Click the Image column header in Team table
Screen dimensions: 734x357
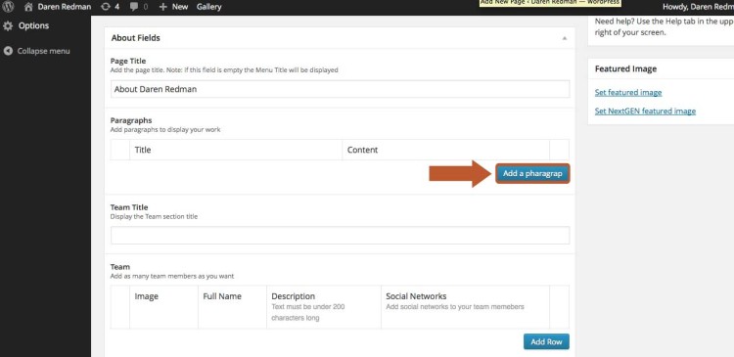[x=147, y=296]
